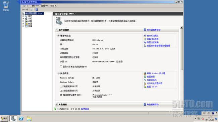Expand the 存储 tree node
This screenshot has height=122, width=218.
click(23, 26)
